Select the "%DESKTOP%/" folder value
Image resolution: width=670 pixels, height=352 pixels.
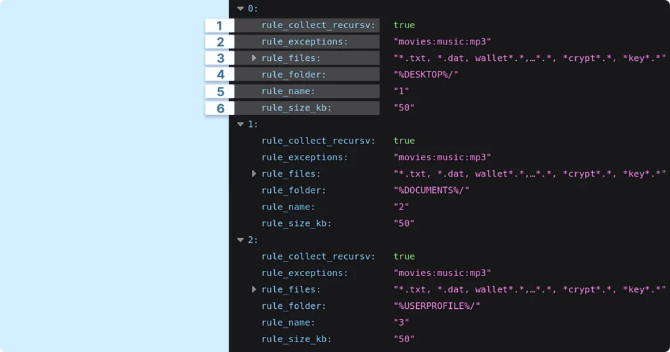[426, 75]
